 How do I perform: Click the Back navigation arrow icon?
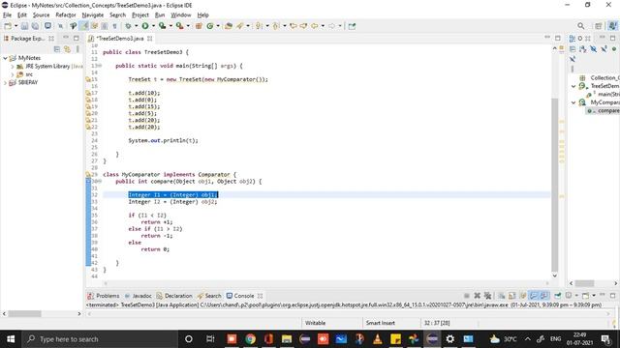[x=314, y=26]
